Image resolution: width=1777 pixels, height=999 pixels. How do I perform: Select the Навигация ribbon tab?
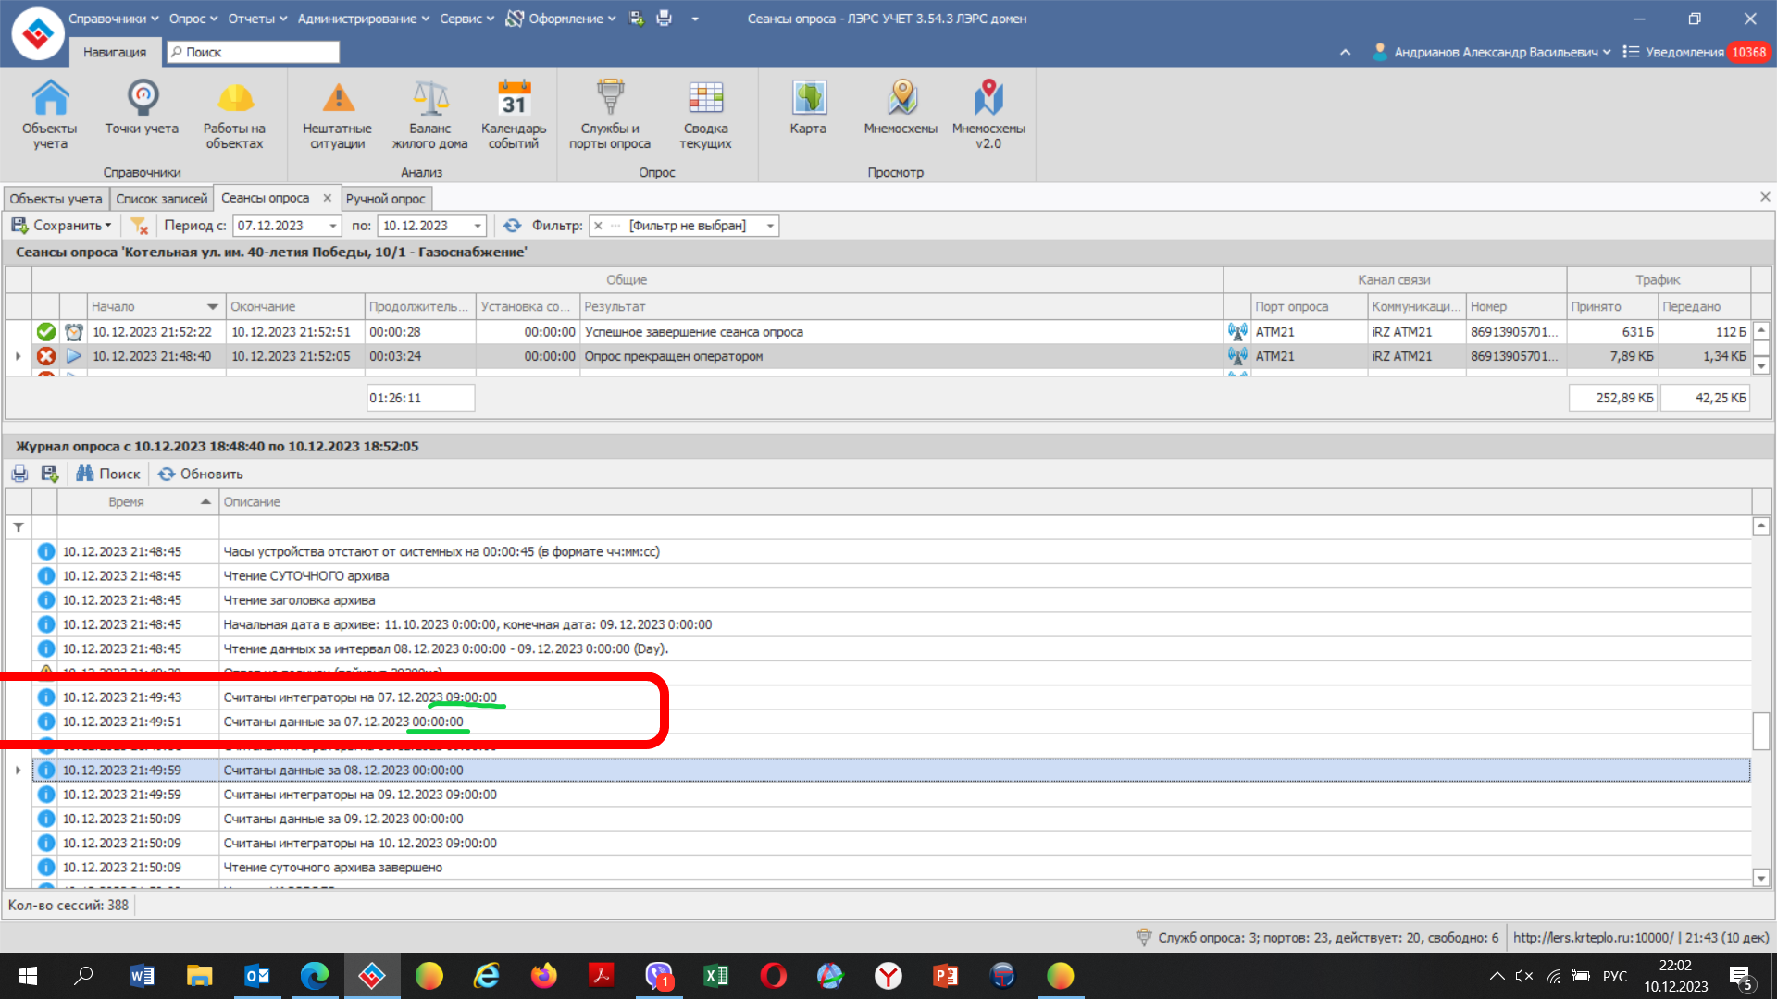(115, 52)
